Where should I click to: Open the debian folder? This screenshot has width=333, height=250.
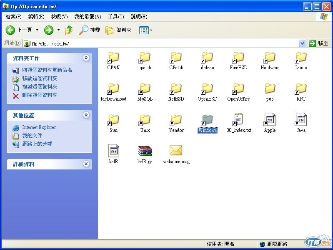[x=207, y=61]
